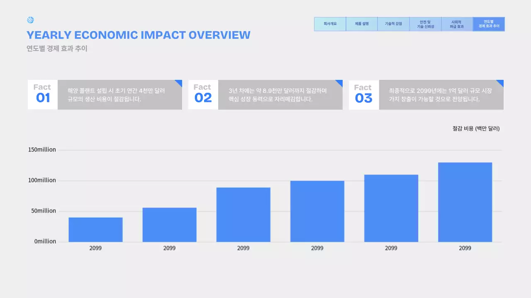This screenshot has height=298, width=531.
Task: Go to the 안전 및 기술 신뢰성 tab
Action: (425, 24)
